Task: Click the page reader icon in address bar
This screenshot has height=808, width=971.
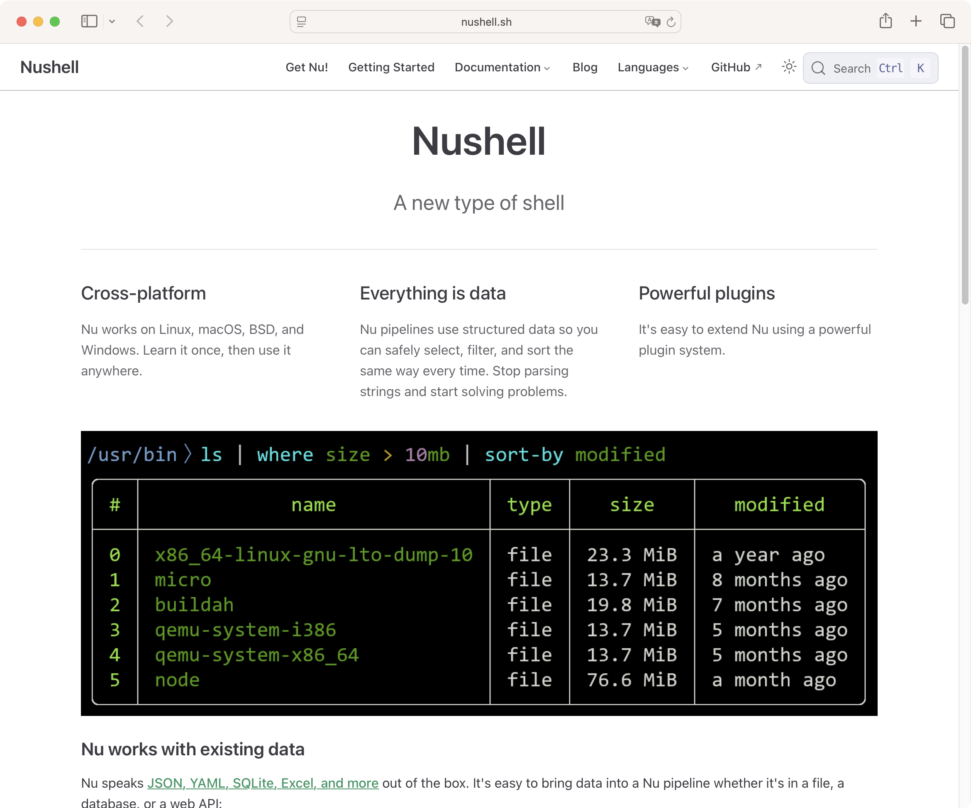Action: [x=302, y=22]
